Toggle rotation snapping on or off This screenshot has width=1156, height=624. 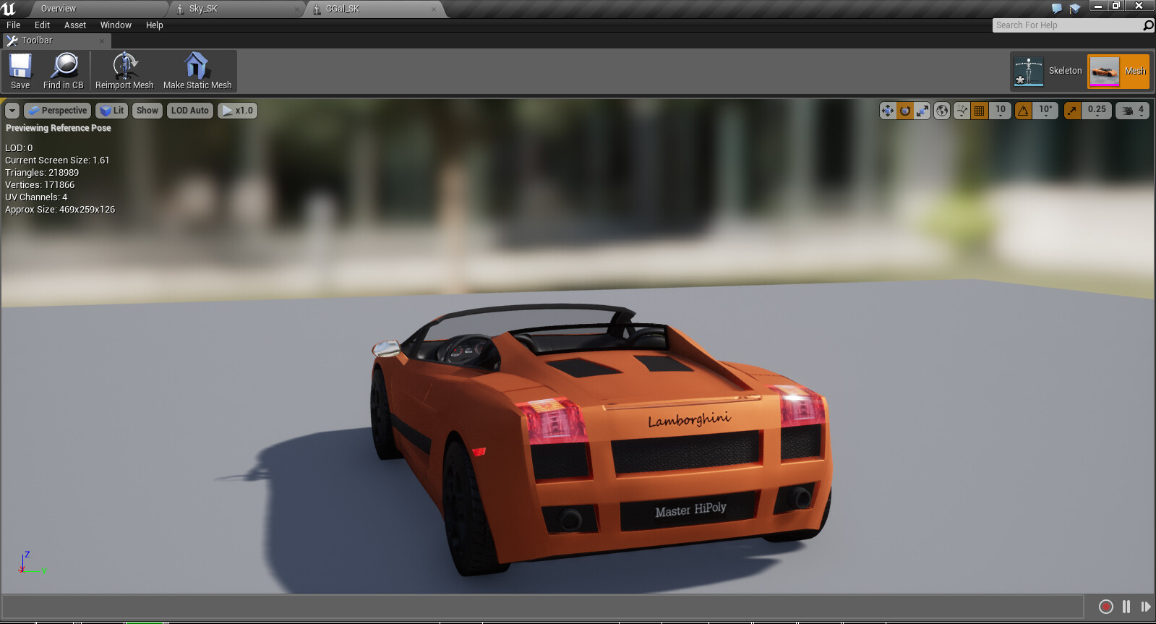click(x=1023, y=111)
